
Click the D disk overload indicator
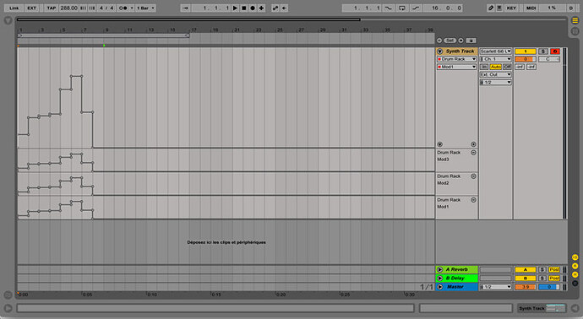(x=571, y=8)
